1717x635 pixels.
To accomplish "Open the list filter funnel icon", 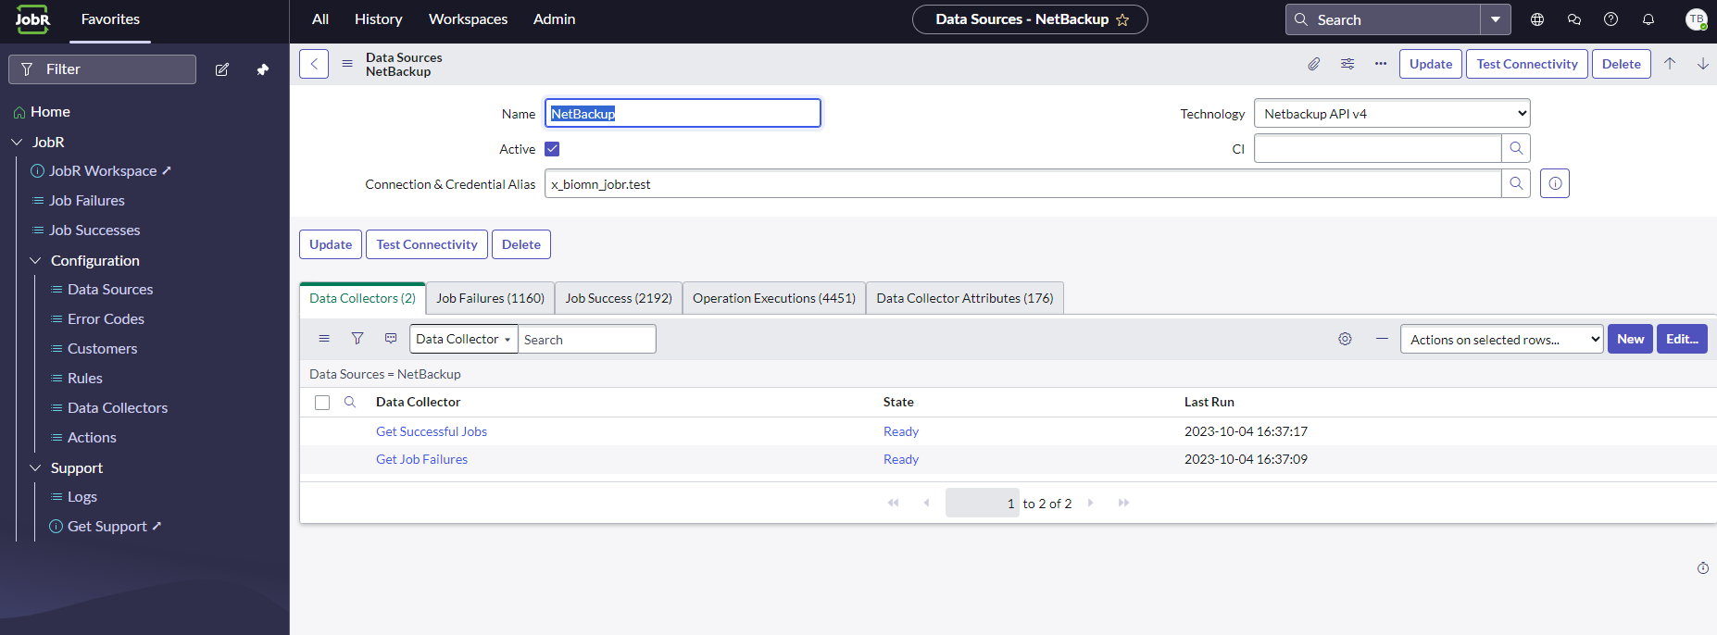I will click(357, 339).
